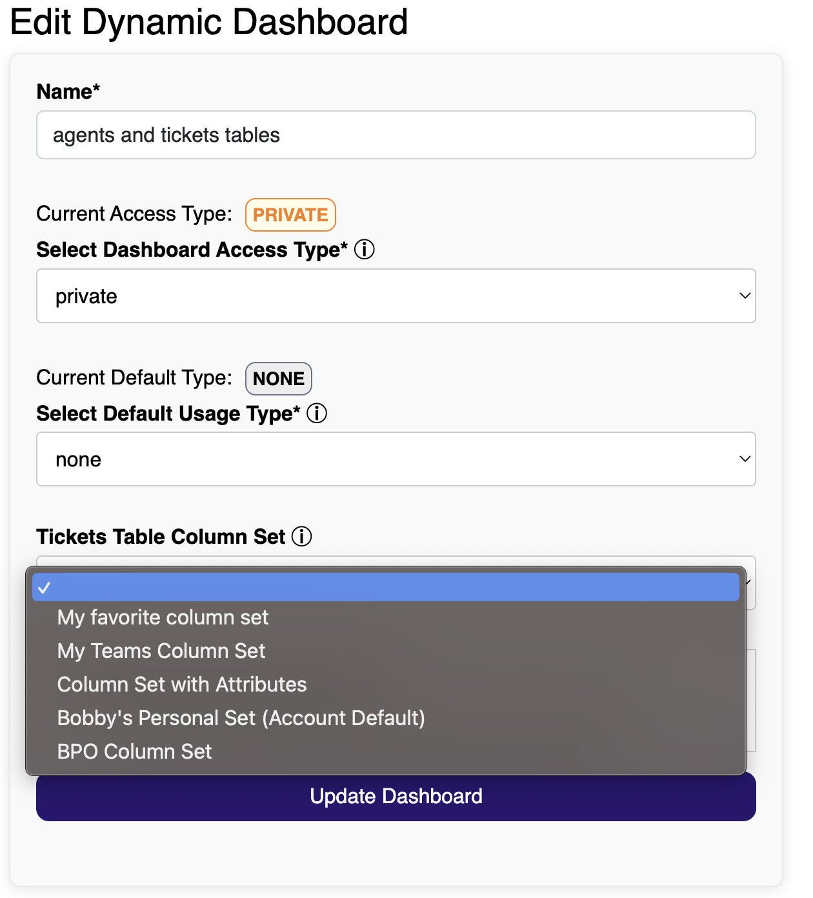Click info icon beside Tickets Table Column Set

(x=301, y=536)
